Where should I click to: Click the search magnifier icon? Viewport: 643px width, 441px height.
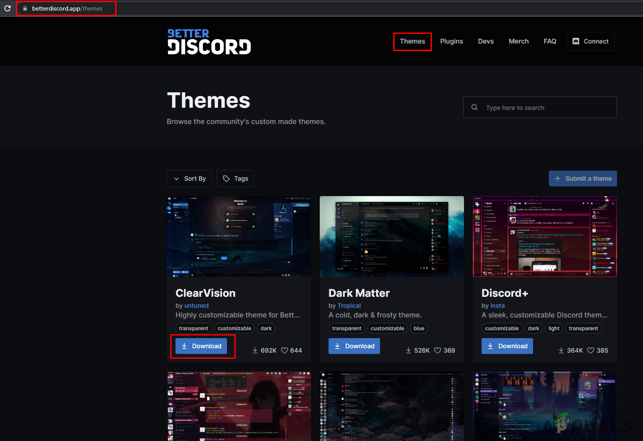(x=475, y=107)
